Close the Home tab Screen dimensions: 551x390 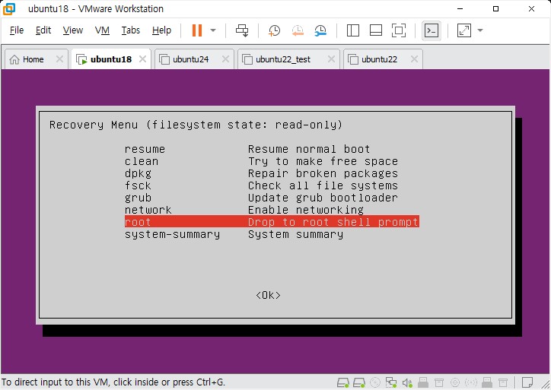pyautogui.click(x=59, y=59)
